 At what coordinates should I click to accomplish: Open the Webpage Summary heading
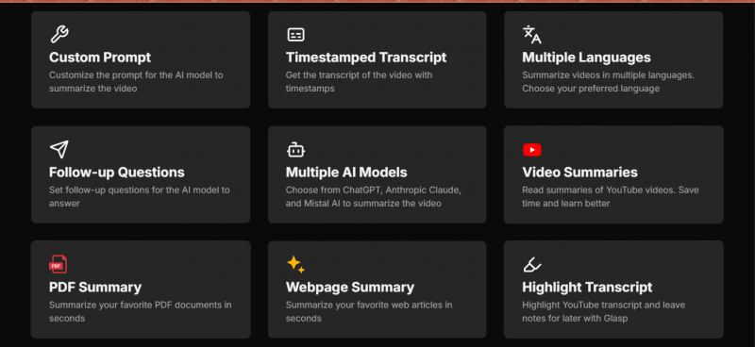(349, 288)
